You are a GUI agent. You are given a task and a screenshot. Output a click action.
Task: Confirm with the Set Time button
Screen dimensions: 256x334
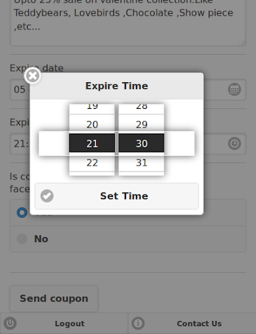pyautogui.click(x=117, y=196)
